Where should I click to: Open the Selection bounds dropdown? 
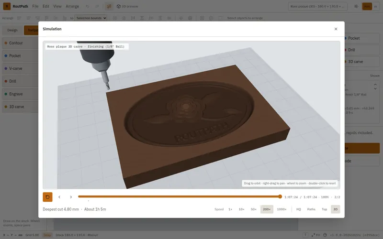pos(90,18)
